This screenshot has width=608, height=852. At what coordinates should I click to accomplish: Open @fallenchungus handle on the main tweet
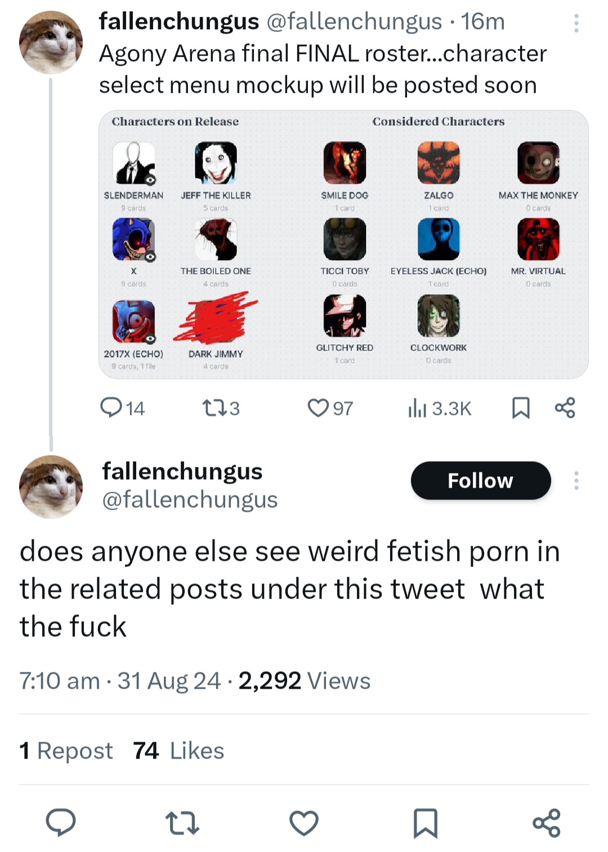point(190,499)
